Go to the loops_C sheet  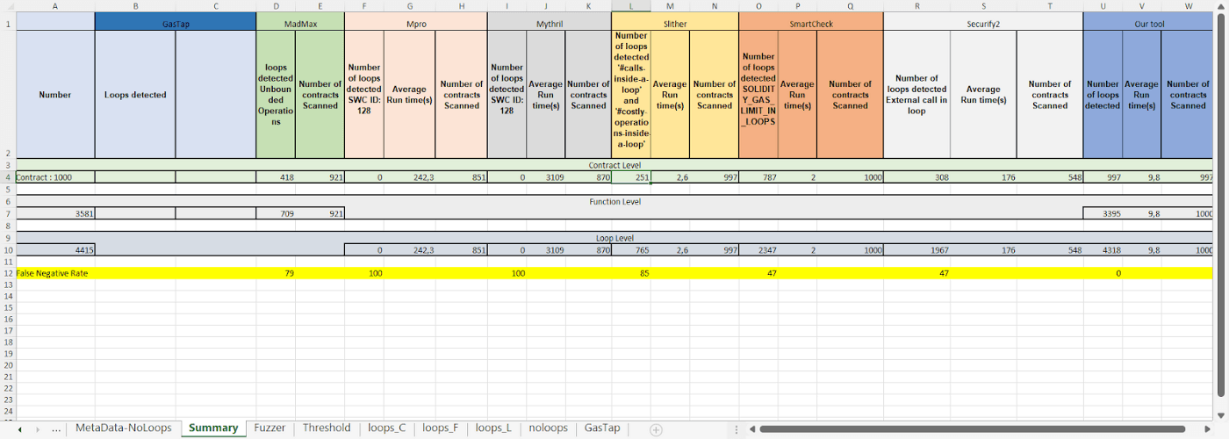point(386,428)
